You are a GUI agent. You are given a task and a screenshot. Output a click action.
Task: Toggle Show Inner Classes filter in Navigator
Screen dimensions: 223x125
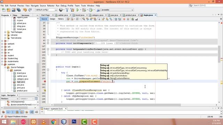pyautogui.click(x=22, y=112)
